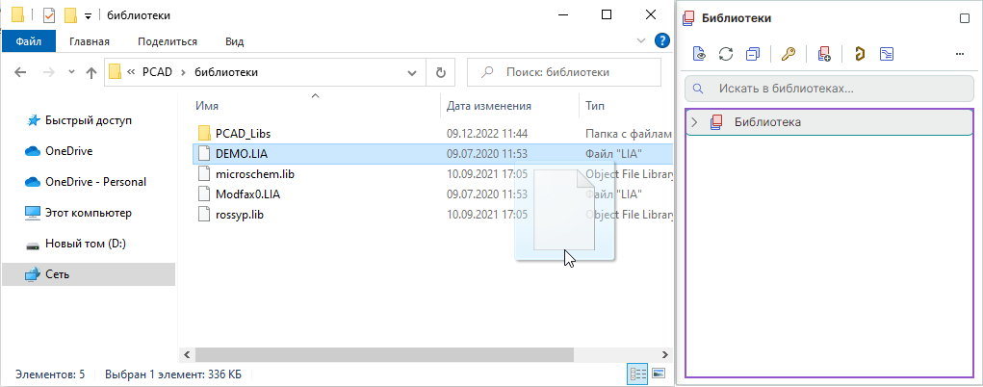
Task: Add a library with the red book plus icon
Action: pos(824,54)
